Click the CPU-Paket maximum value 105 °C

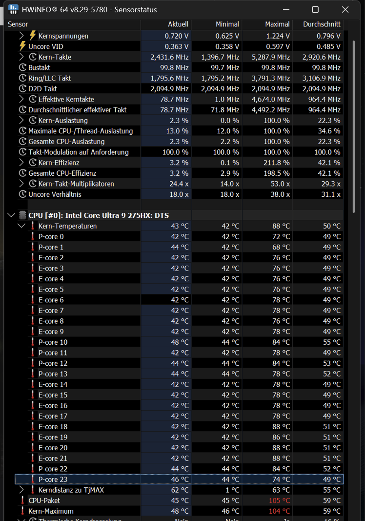tap(279, 500)
